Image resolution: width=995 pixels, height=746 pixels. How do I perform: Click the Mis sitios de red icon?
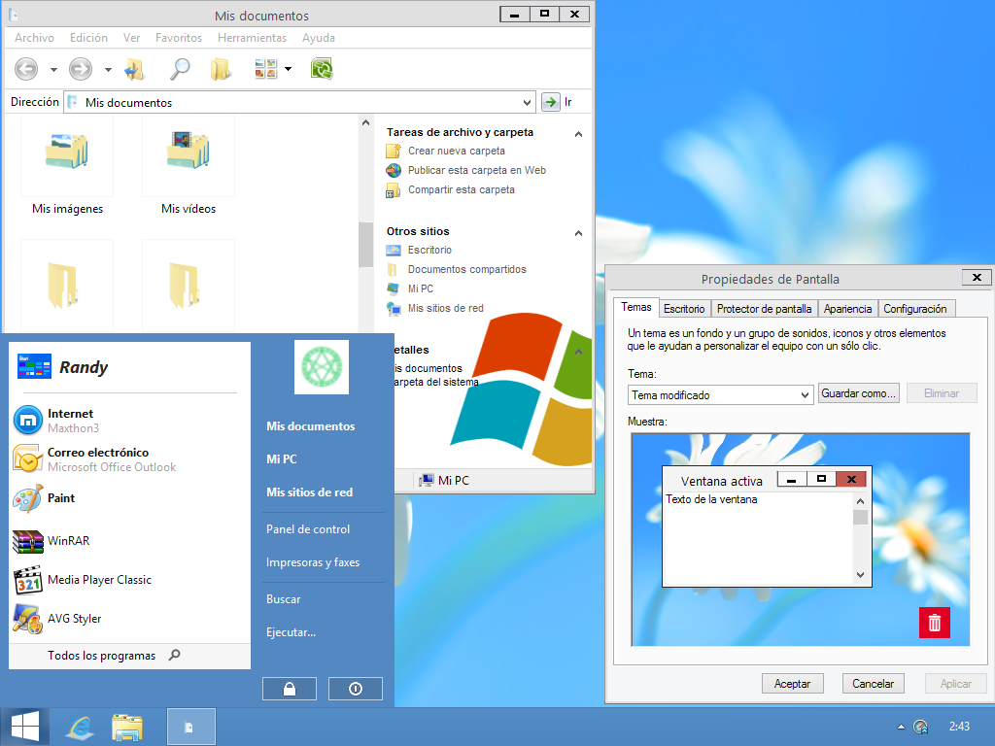[394, 308]
